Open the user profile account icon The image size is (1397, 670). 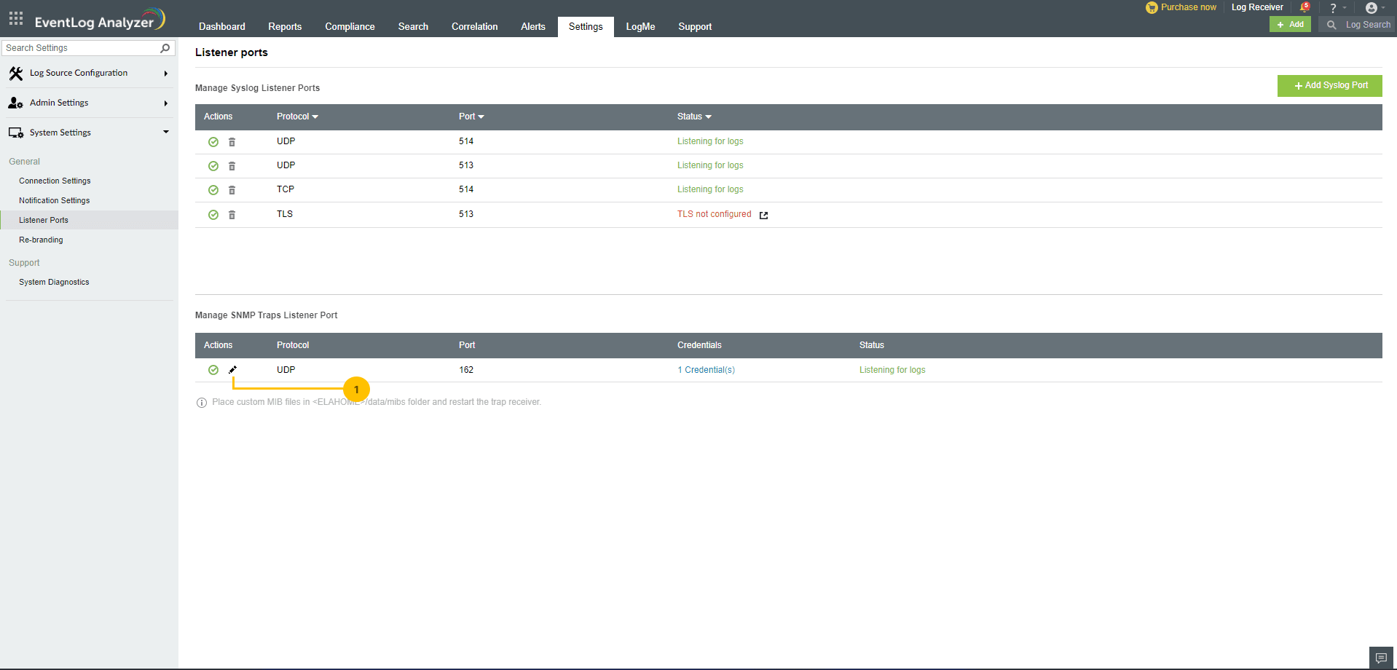(1372, 8)
